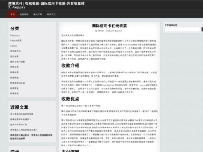Open the 联系方式 menu item
Image resolution: width=203 pixels, height=152 pixels.
point(51,15)
